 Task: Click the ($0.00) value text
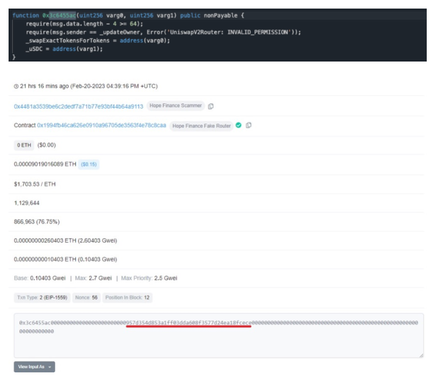click(47, 145)
